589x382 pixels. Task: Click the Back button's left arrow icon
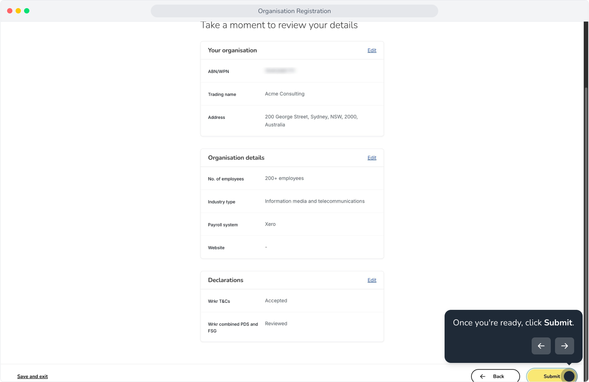click(x=482, y=376)
